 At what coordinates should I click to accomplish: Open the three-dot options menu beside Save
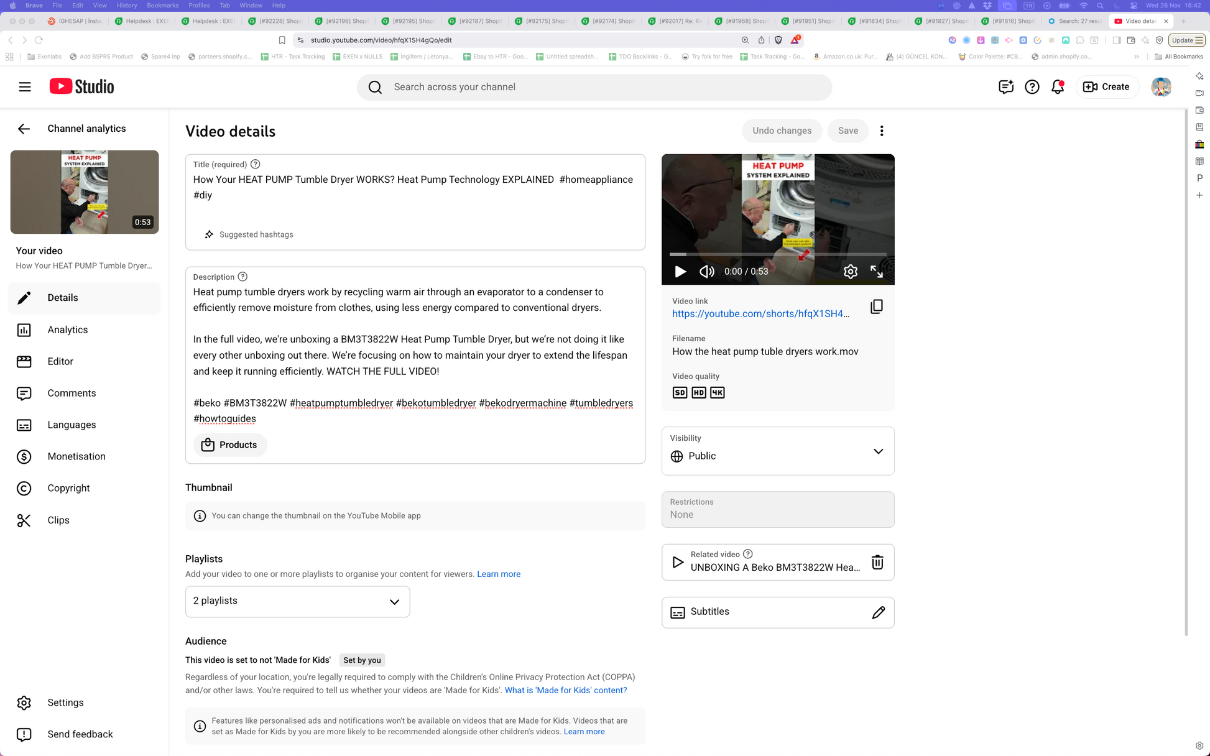click(881, 131)
